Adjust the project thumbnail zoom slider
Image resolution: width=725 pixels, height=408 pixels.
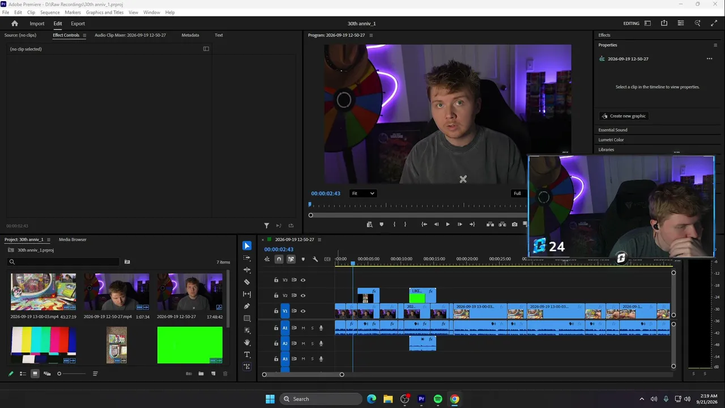(x=72, y=373)
